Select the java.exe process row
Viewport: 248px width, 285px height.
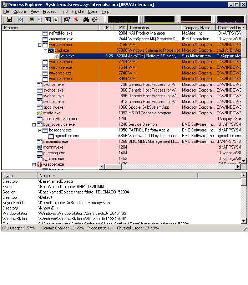(x=121, y=56)
